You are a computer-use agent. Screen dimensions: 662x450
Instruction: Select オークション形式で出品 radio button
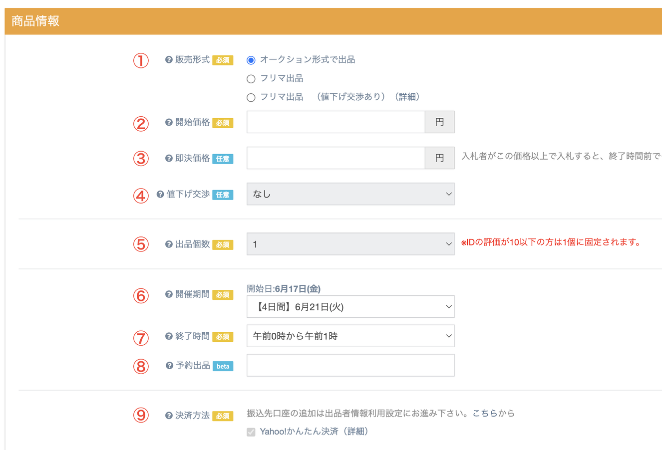coord(251,60)
